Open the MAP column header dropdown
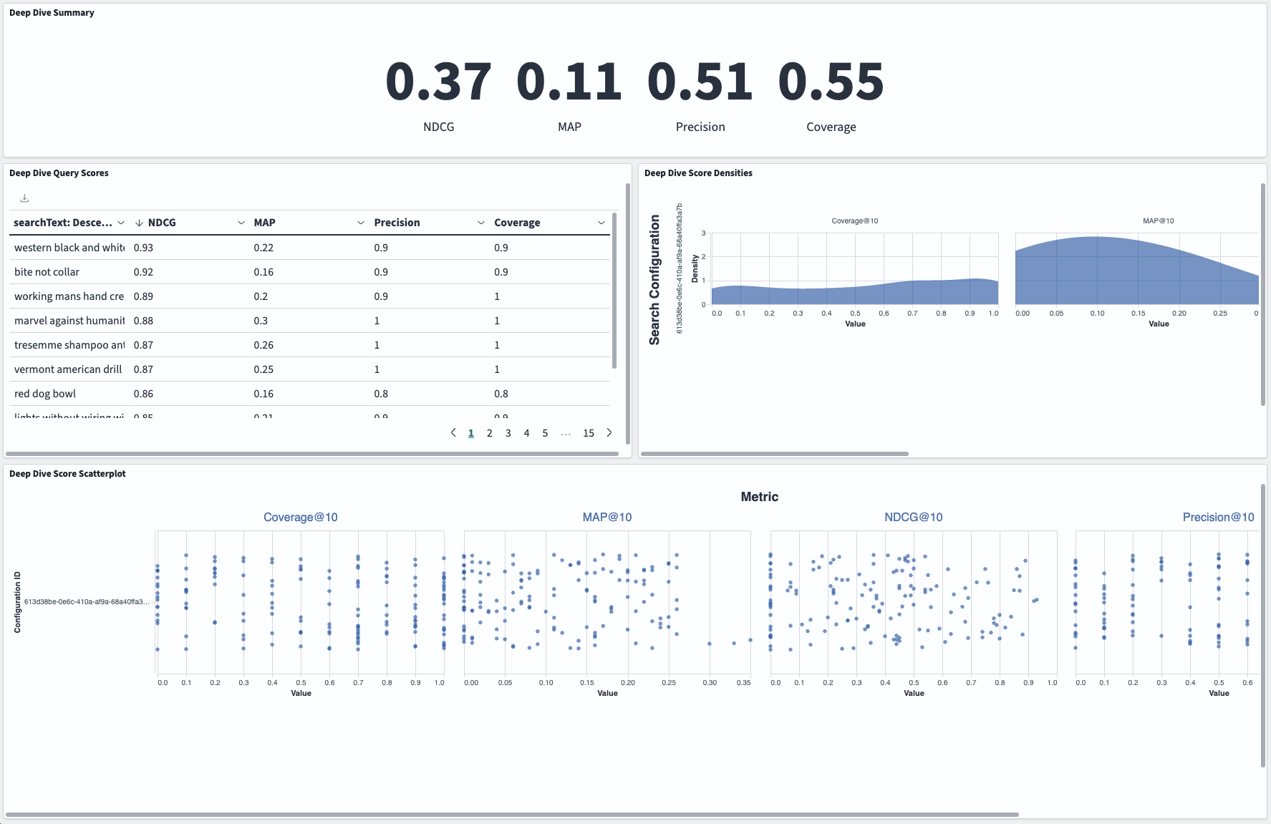This screenshot has width=1271, height=824. coord(360,223)
